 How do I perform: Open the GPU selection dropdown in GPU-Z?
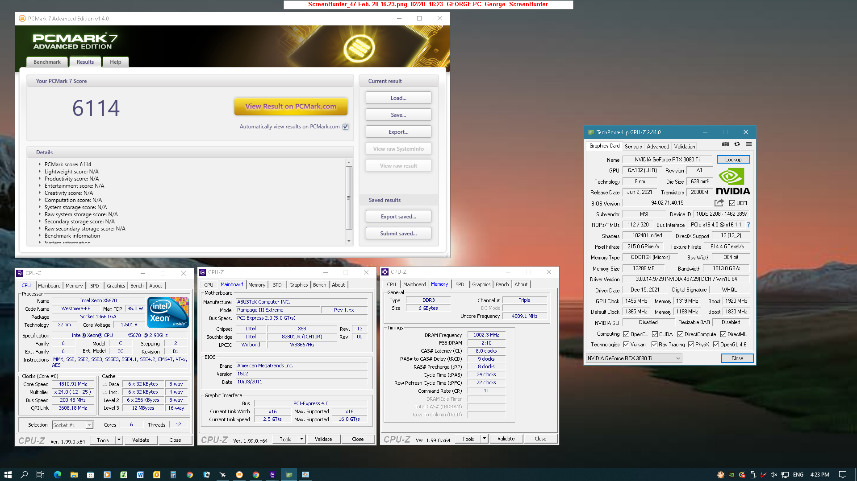[x=634, y=358]
